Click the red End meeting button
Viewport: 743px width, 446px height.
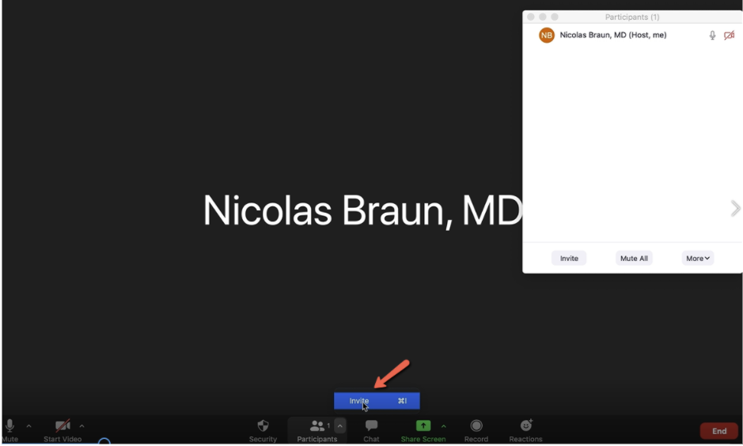click(x=718, y=431)
